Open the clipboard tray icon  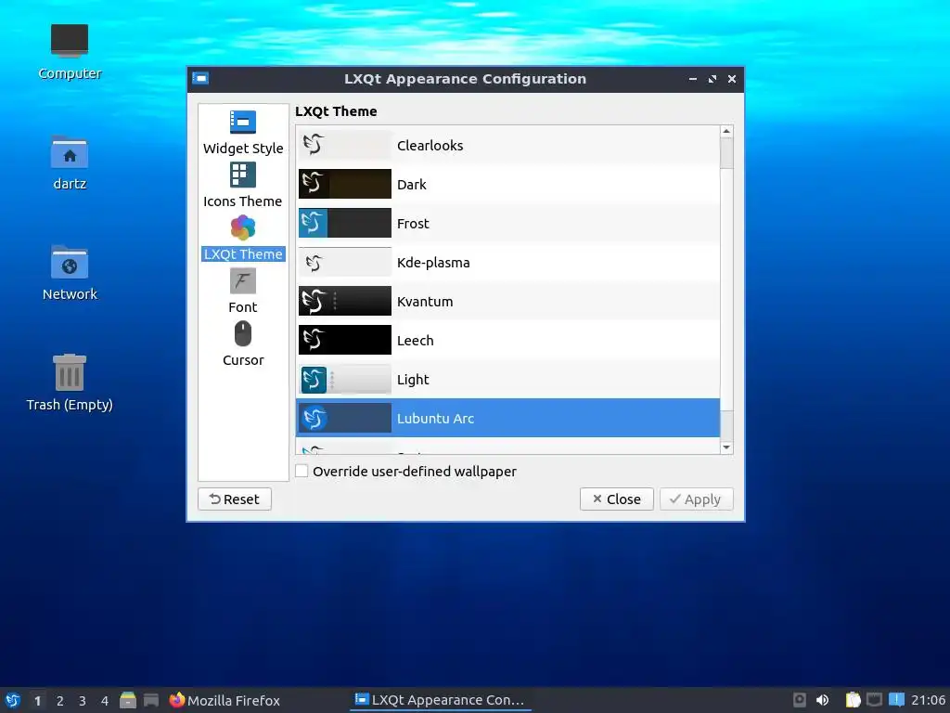854,700
